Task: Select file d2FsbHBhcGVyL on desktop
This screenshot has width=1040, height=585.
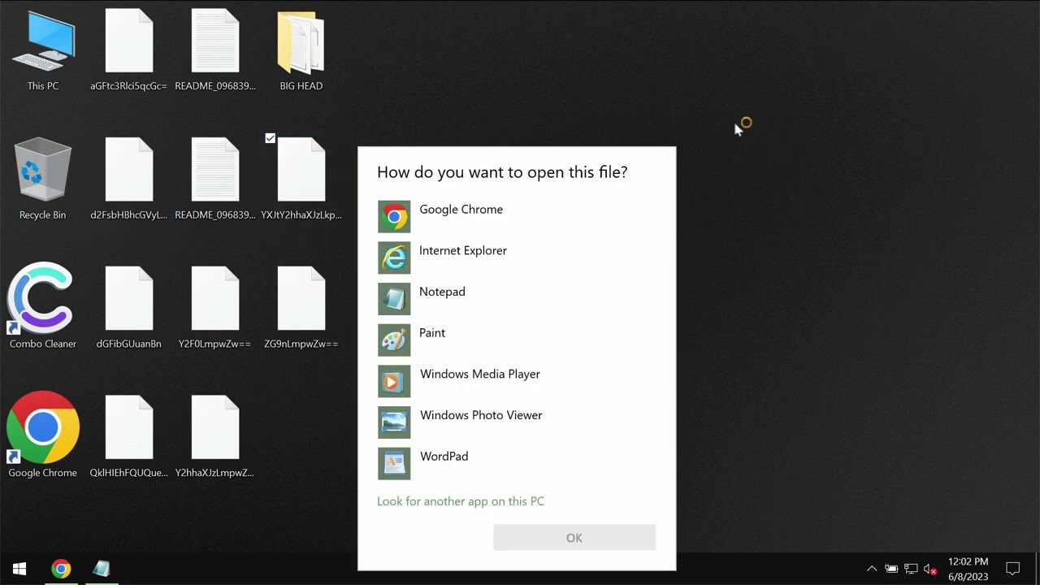Action: coord(129,180)
